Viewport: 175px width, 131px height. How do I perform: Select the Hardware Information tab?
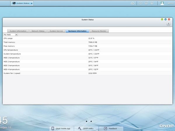click(x=77, y=31)
